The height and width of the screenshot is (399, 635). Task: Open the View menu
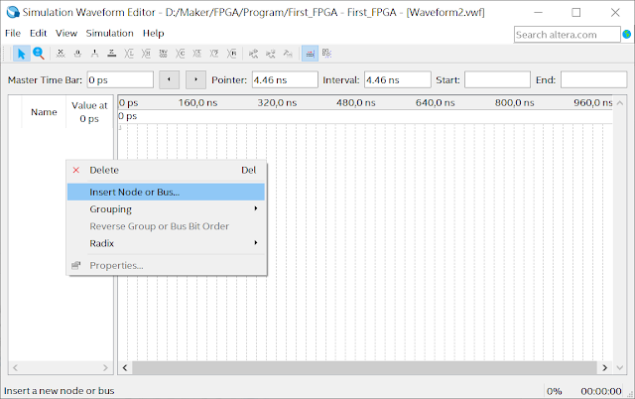coord(66,33)
